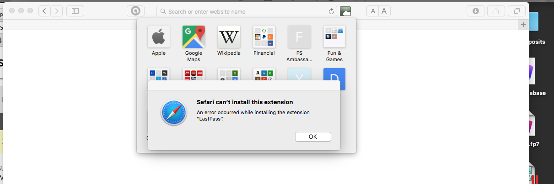Open the Fun & Games favorites folder
Viewport: 554px width, 184px height.
pos(334,37)
